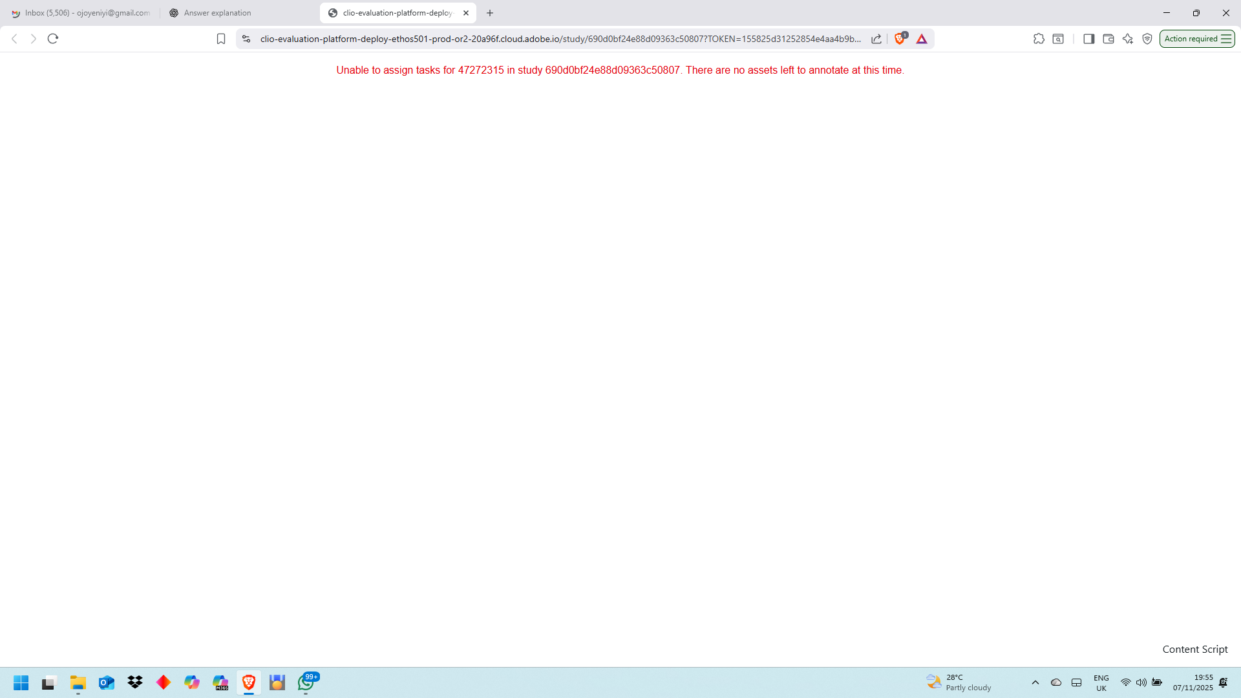Click the share page icon
The height and width of the screenshot is (698, 1241).
pos(876,39)
